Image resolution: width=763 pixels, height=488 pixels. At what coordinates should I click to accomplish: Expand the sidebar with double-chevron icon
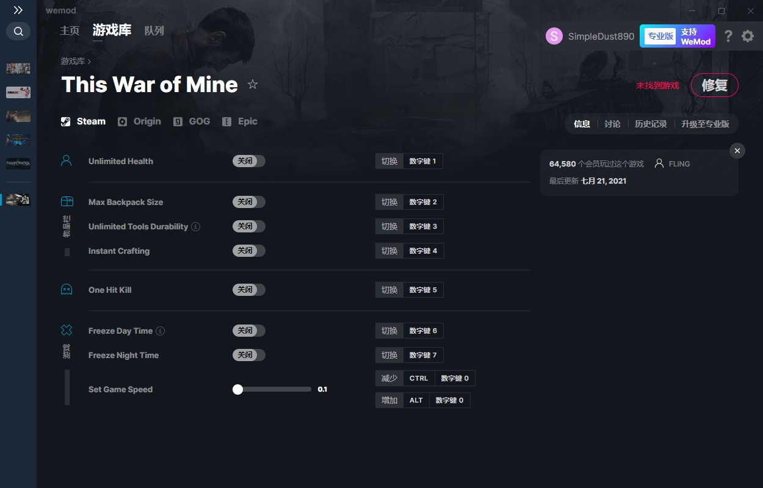tap(18, 10)
